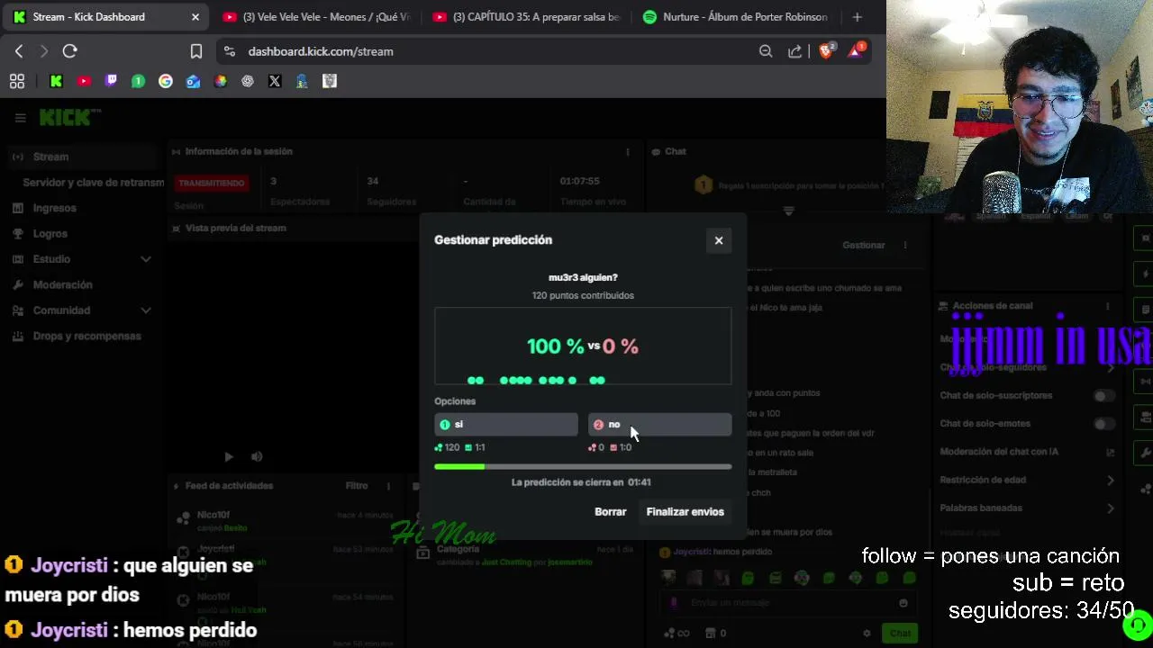The image size is (1153, 648).
Task: Click Finalizar envíos button
Action: (x=685, y=511)
